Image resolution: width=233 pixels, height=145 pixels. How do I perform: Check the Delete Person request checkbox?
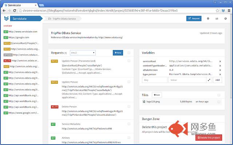(129, 107)
